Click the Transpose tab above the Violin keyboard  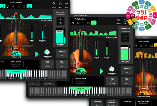16,72
